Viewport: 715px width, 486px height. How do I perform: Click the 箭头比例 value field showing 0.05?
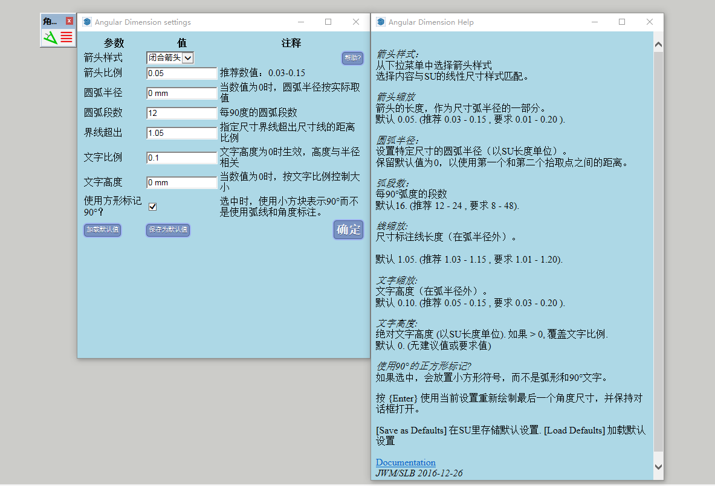(180, 73)
